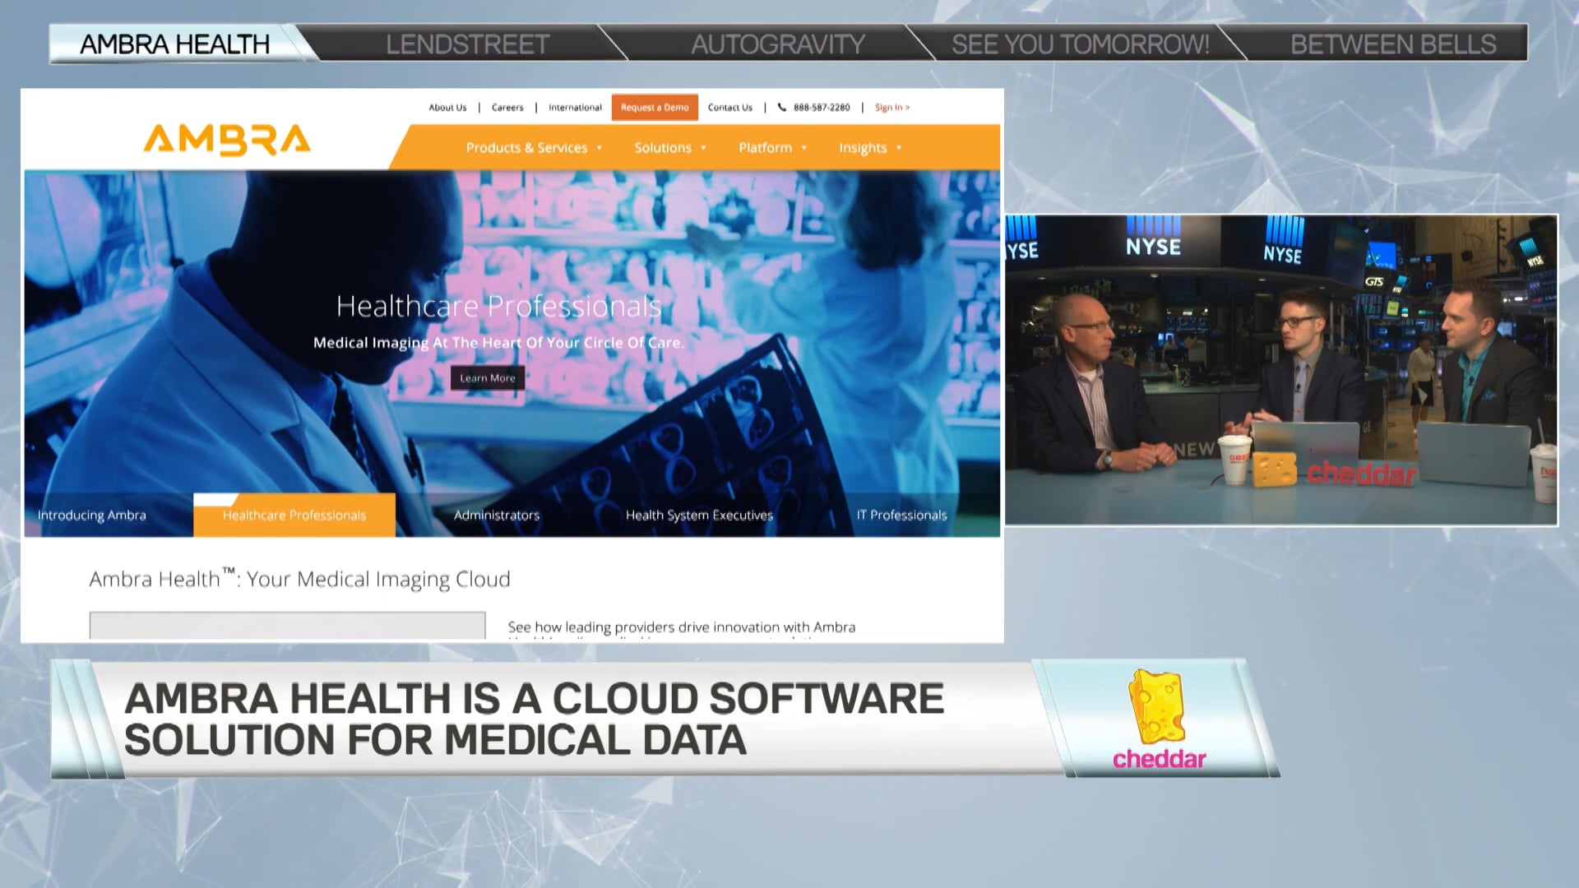Click the NYSE studio video feed

[x=1281, y=370]
